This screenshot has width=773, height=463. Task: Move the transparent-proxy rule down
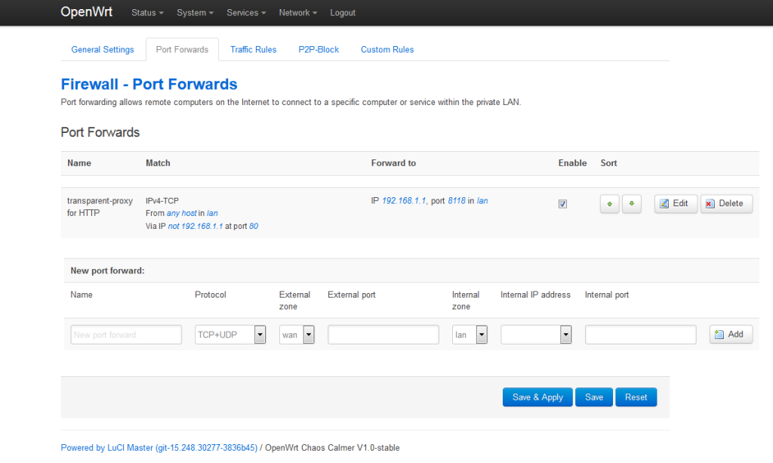[631, 203]
